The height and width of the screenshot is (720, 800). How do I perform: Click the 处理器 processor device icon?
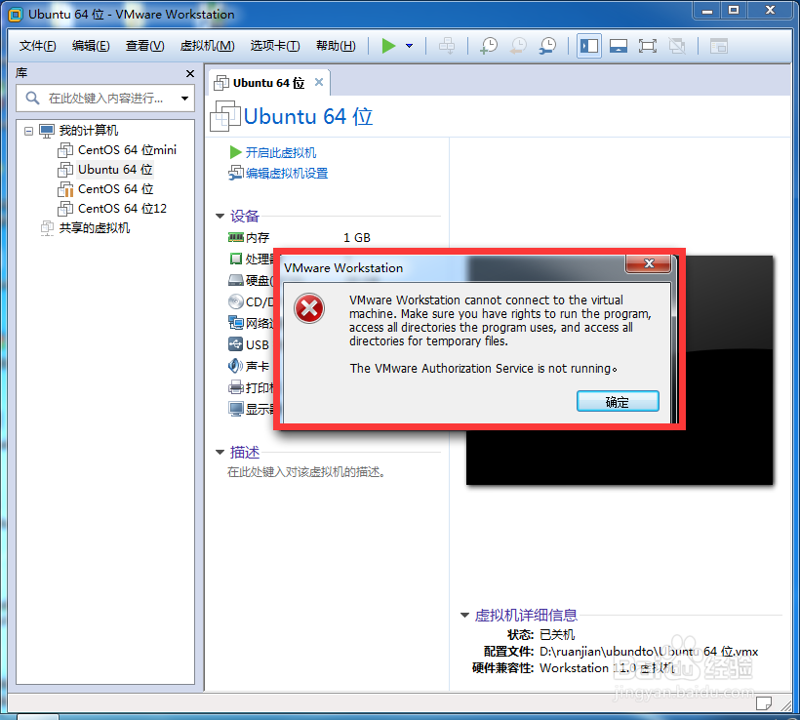pos(236,259)
